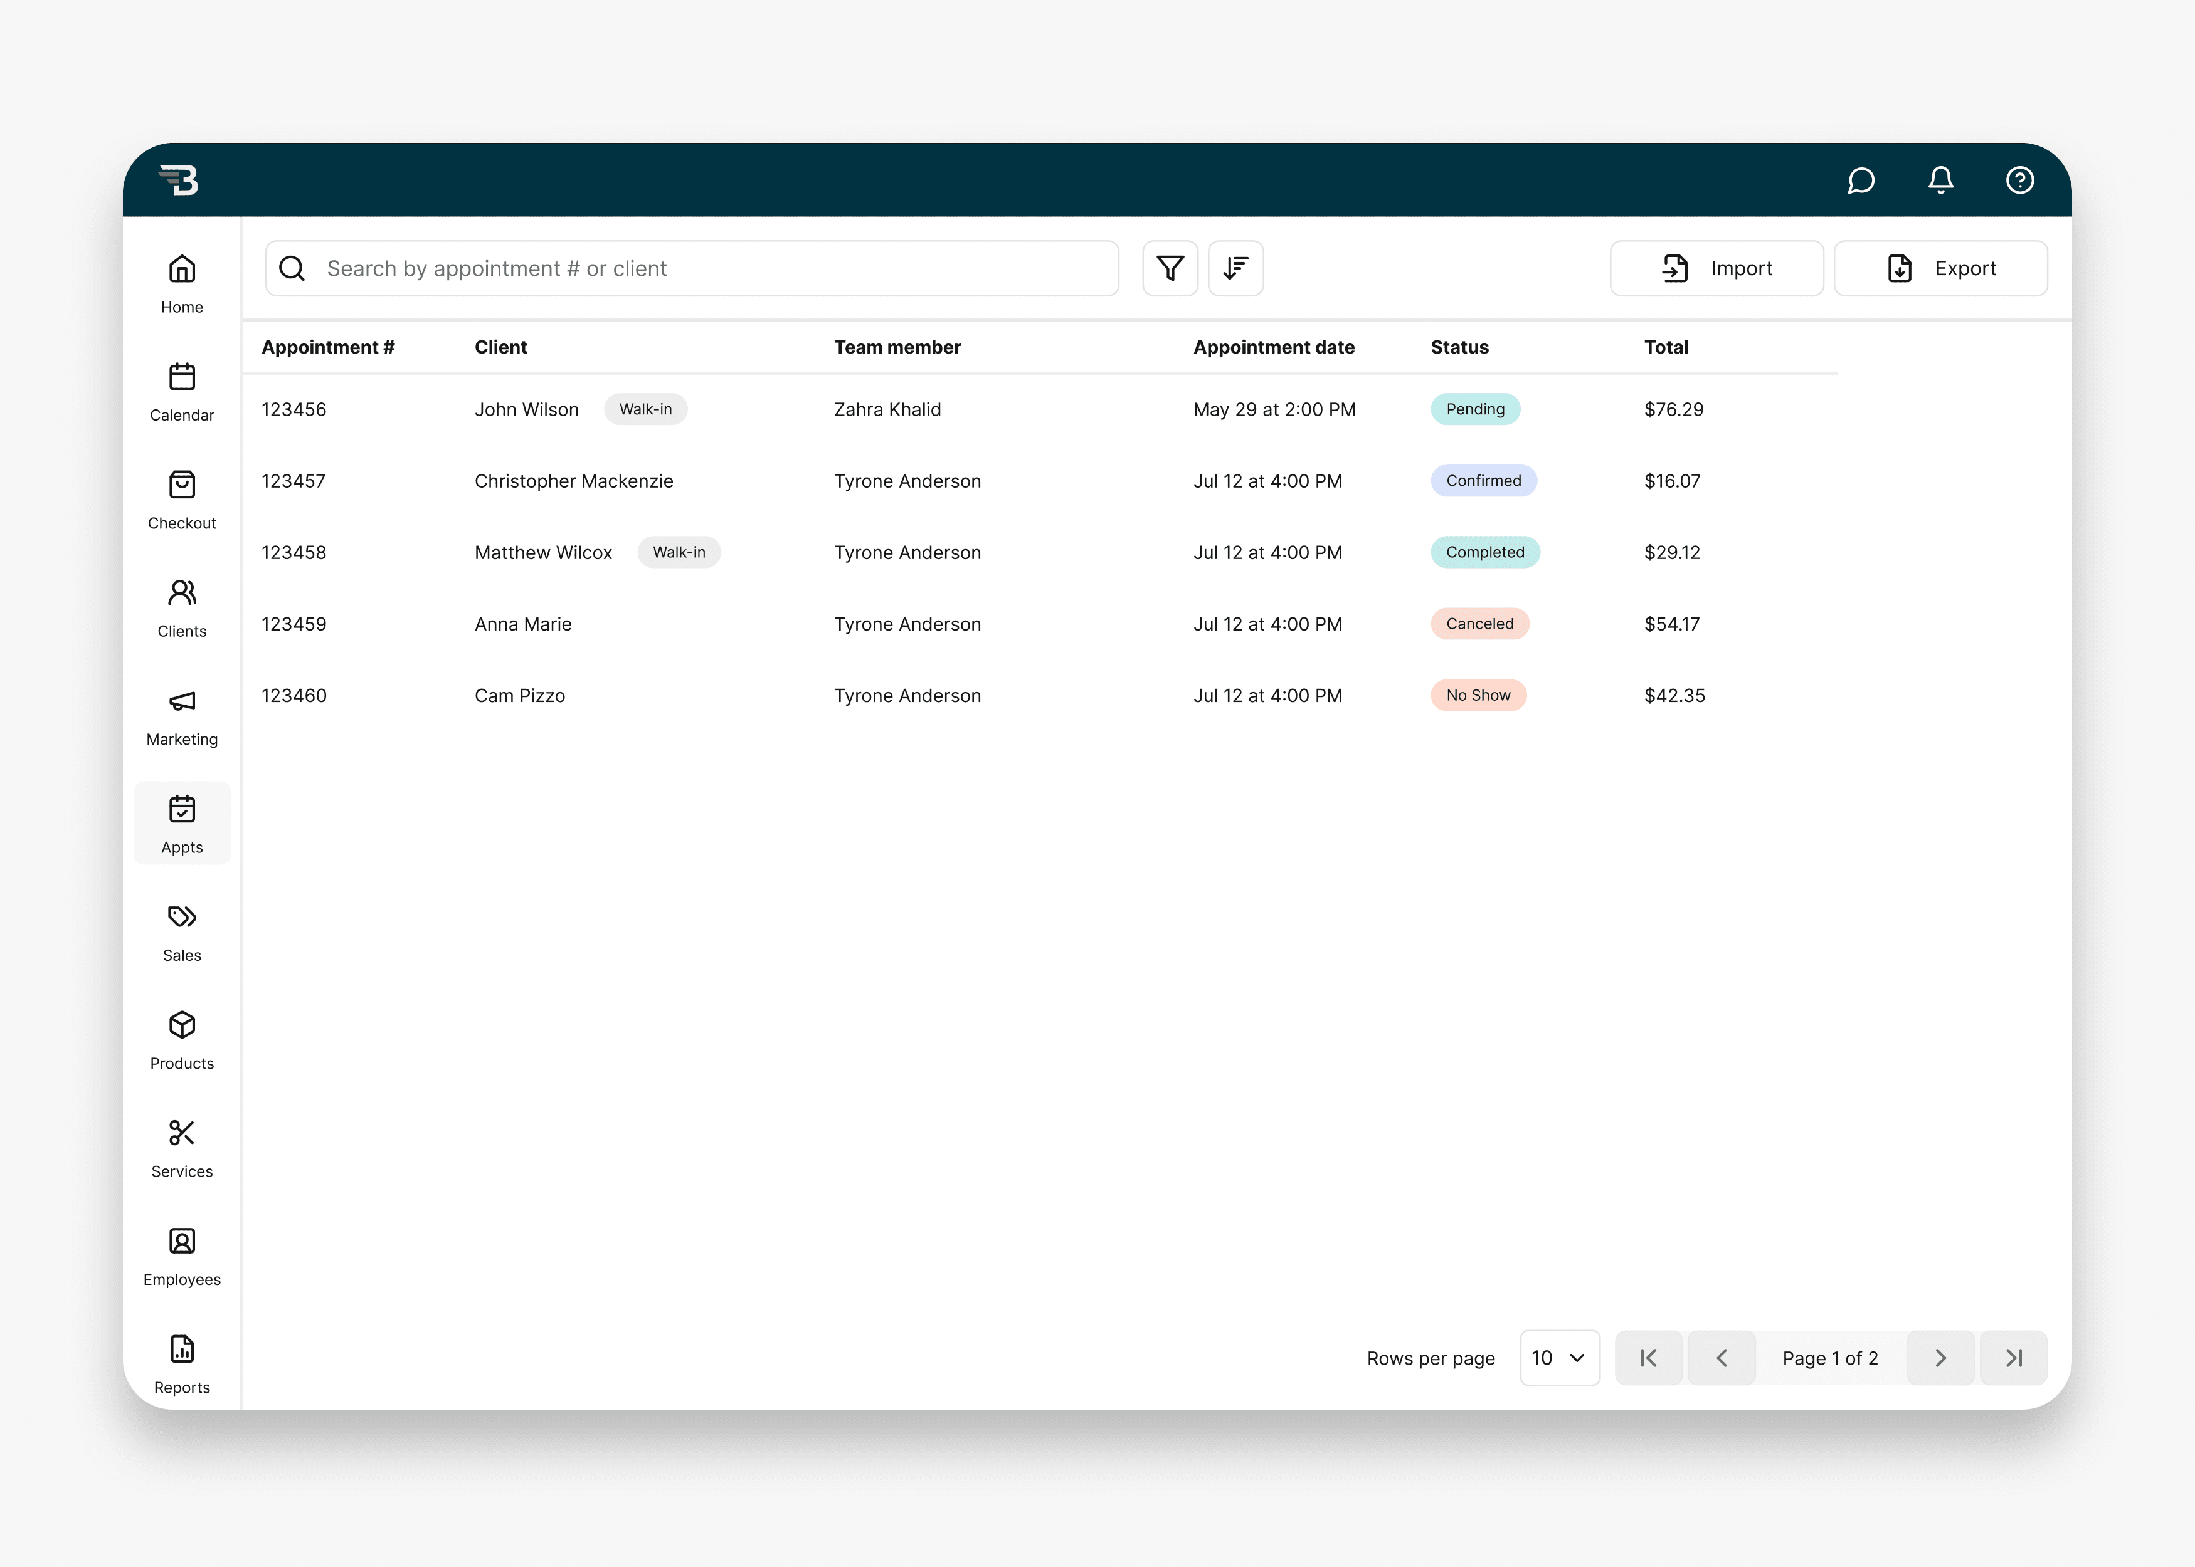This screenshot has height=1567, width=2195.
Task: Select the Clients sidebar item
Action: 181,608
